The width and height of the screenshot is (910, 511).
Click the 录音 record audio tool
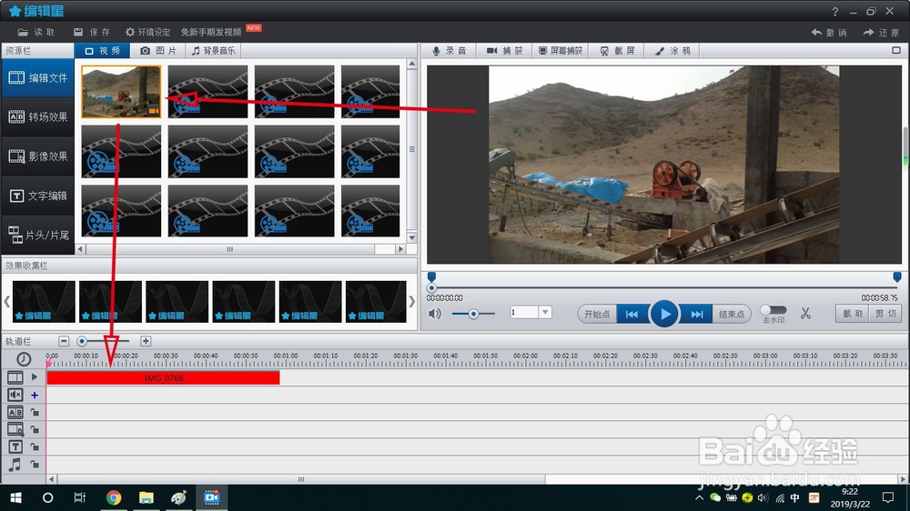tap(450, 51)
